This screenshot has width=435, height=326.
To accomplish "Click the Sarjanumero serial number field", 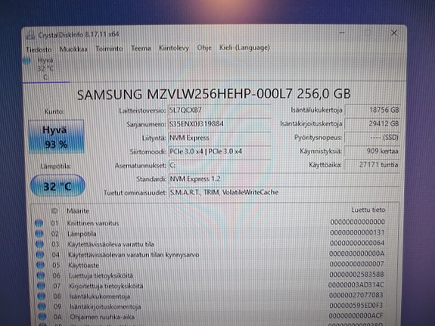I will pyautogui.click(x=219, y=124).
